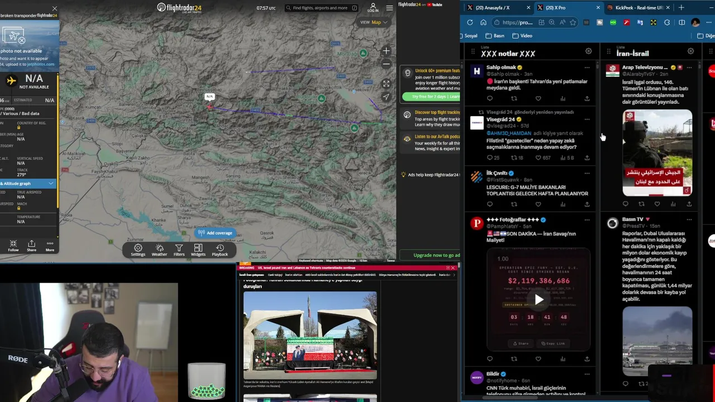Open a new browser tab
This screenshot has width=715, height=402.
pos(681,8)
